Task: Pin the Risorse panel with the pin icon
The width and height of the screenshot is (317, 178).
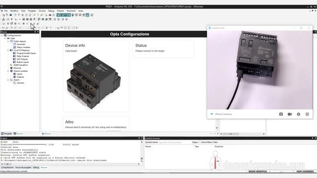Action: tap(35, 32)
